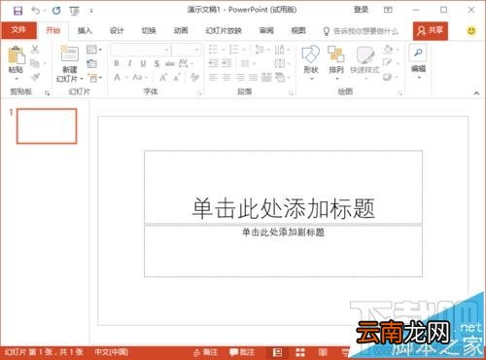Open the 编辑 find menu

tap(418, 61)
